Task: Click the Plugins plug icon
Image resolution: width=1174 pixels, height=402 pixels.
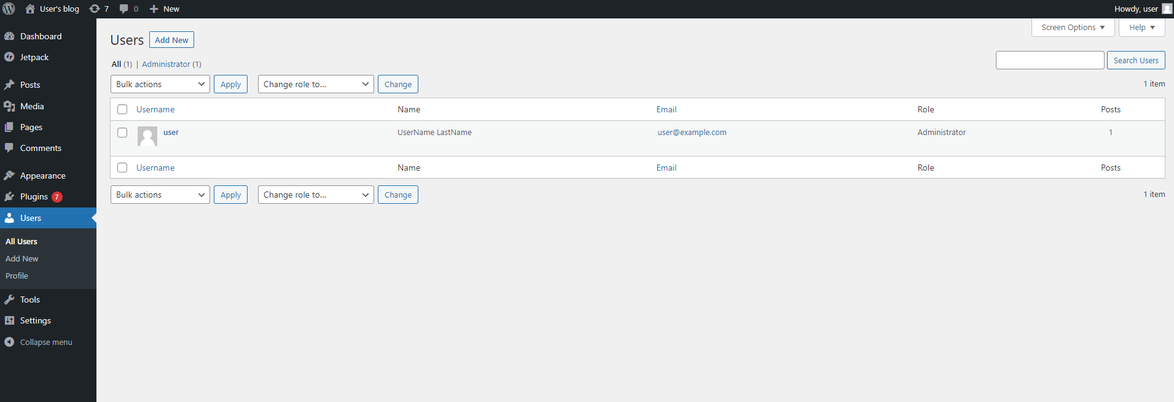Action: pyautogui.click(x=9, y=196)
